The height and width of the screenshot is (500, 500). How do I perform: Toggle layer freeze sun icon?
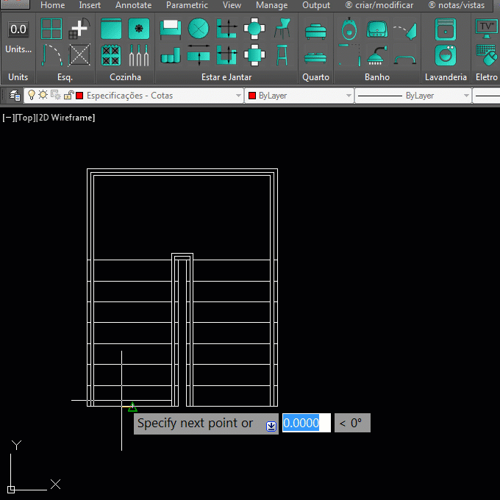[x=43, y=96]
